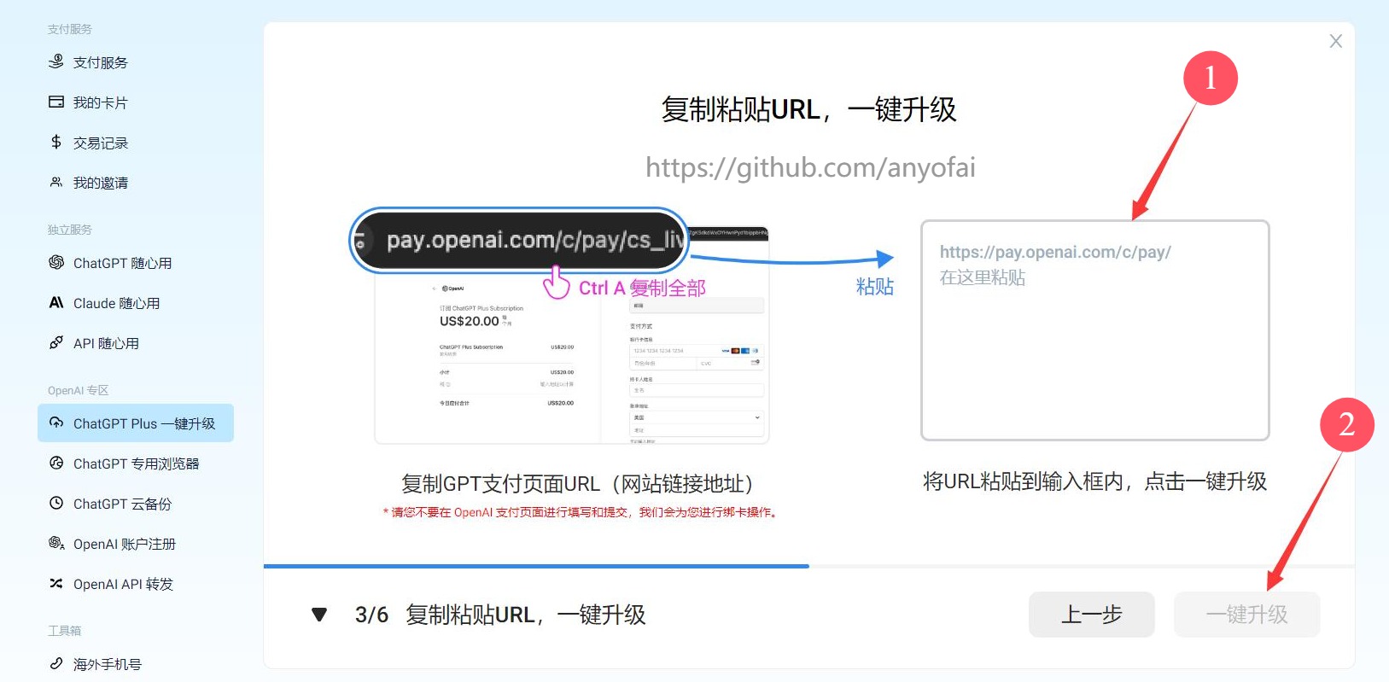Click the shuffle icon beside OpenAI API 转发
The height and width of the screenshot is (682, 1389).
(56, 583)
